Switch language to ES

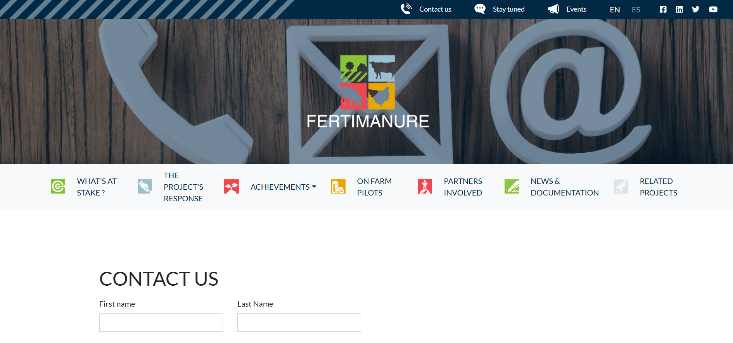coord(636,10)
